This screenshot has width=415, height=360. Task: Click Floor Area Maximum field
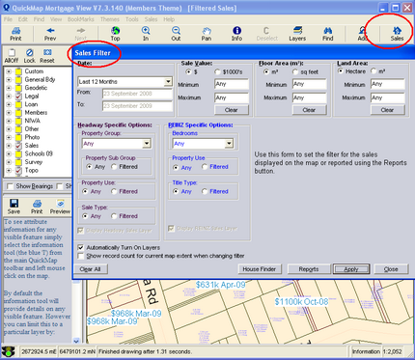309,97
